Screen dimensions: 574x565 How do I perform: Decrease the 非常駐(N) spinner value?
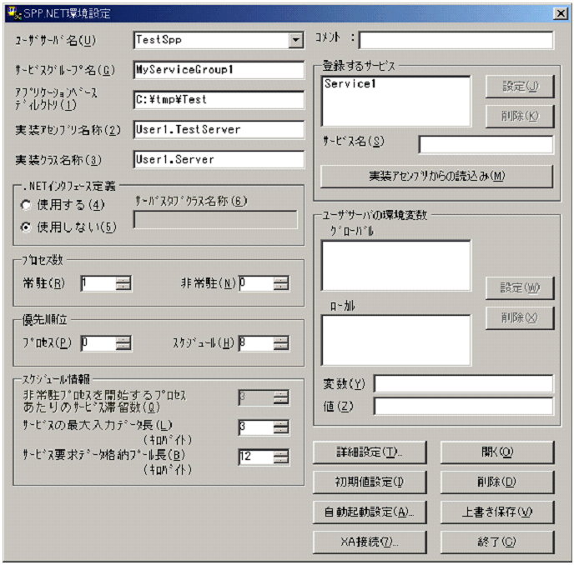pyautogui.click(x=281, y=287)
